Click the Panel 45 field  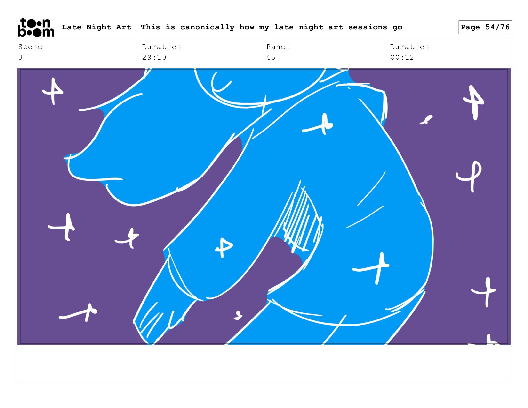(326, 52)
